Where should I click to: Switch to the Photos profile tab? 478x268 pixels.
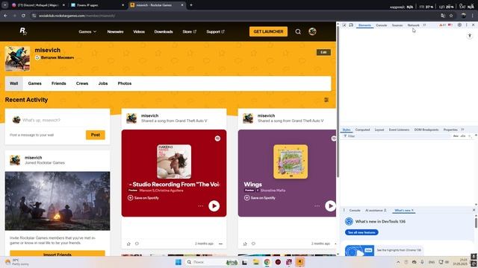125,83
